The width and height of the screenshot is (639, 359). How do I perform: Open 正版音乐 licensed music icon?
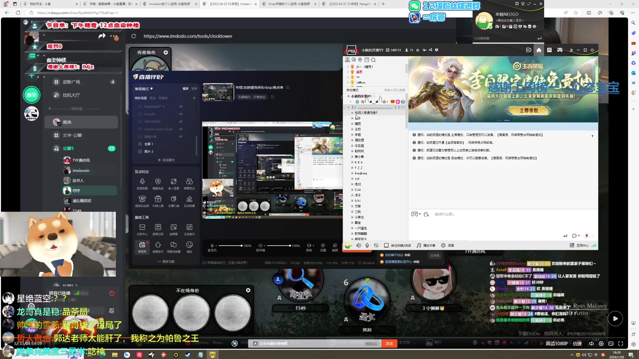(x=189, y=229)
